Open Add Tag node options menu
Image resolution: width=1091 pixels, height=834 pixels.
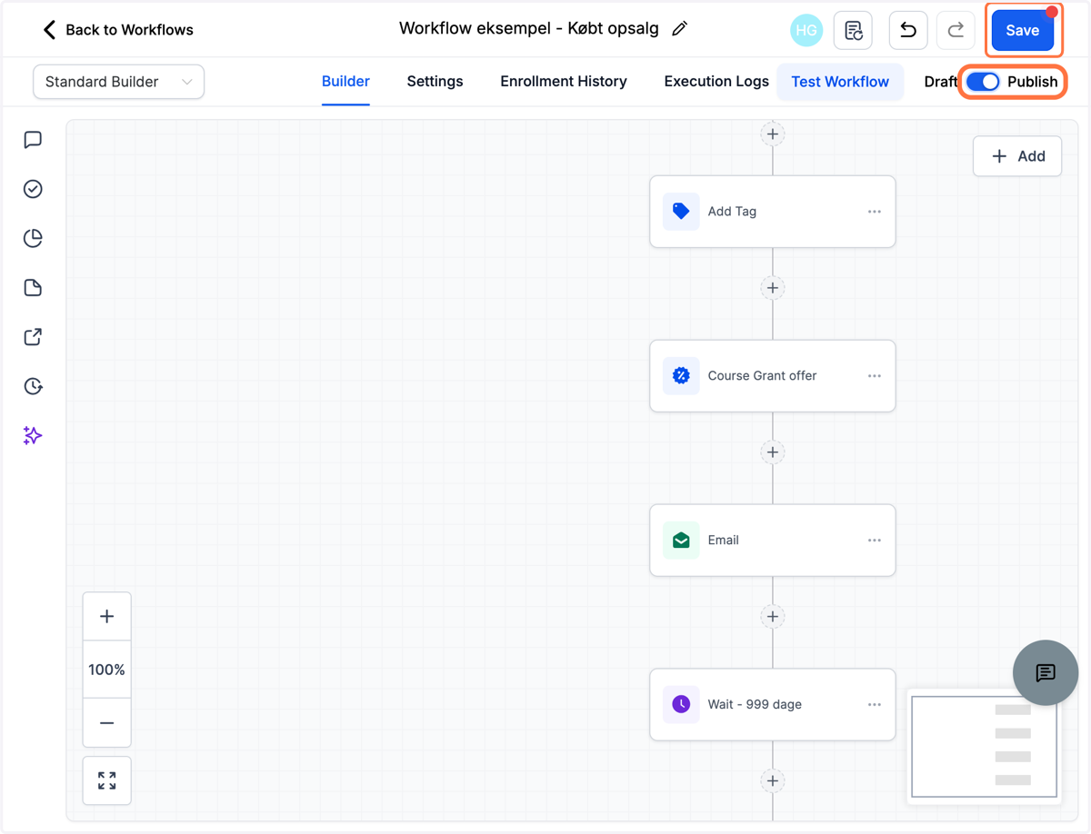pos(875,212)
